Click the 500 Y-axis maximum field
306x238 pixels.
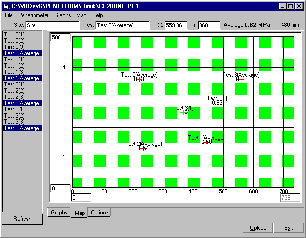pyautogui.click(x=60, y=37)
